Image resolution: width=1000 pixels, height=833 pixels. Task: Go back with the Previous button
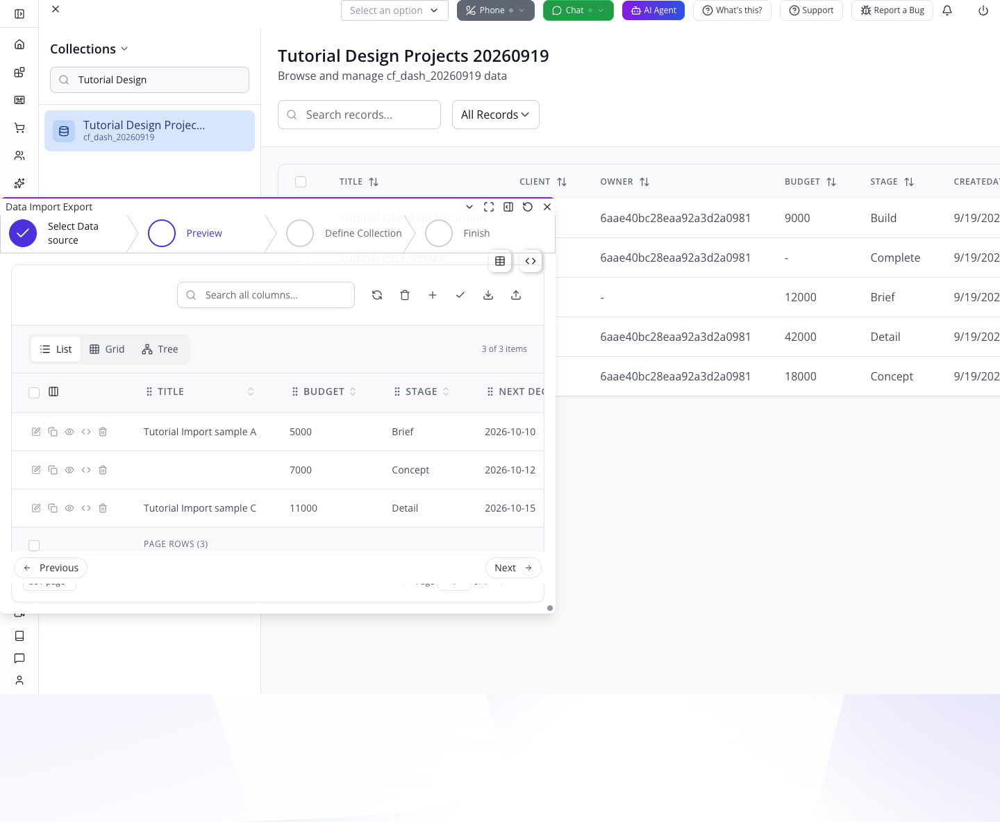tap(51, 568)
